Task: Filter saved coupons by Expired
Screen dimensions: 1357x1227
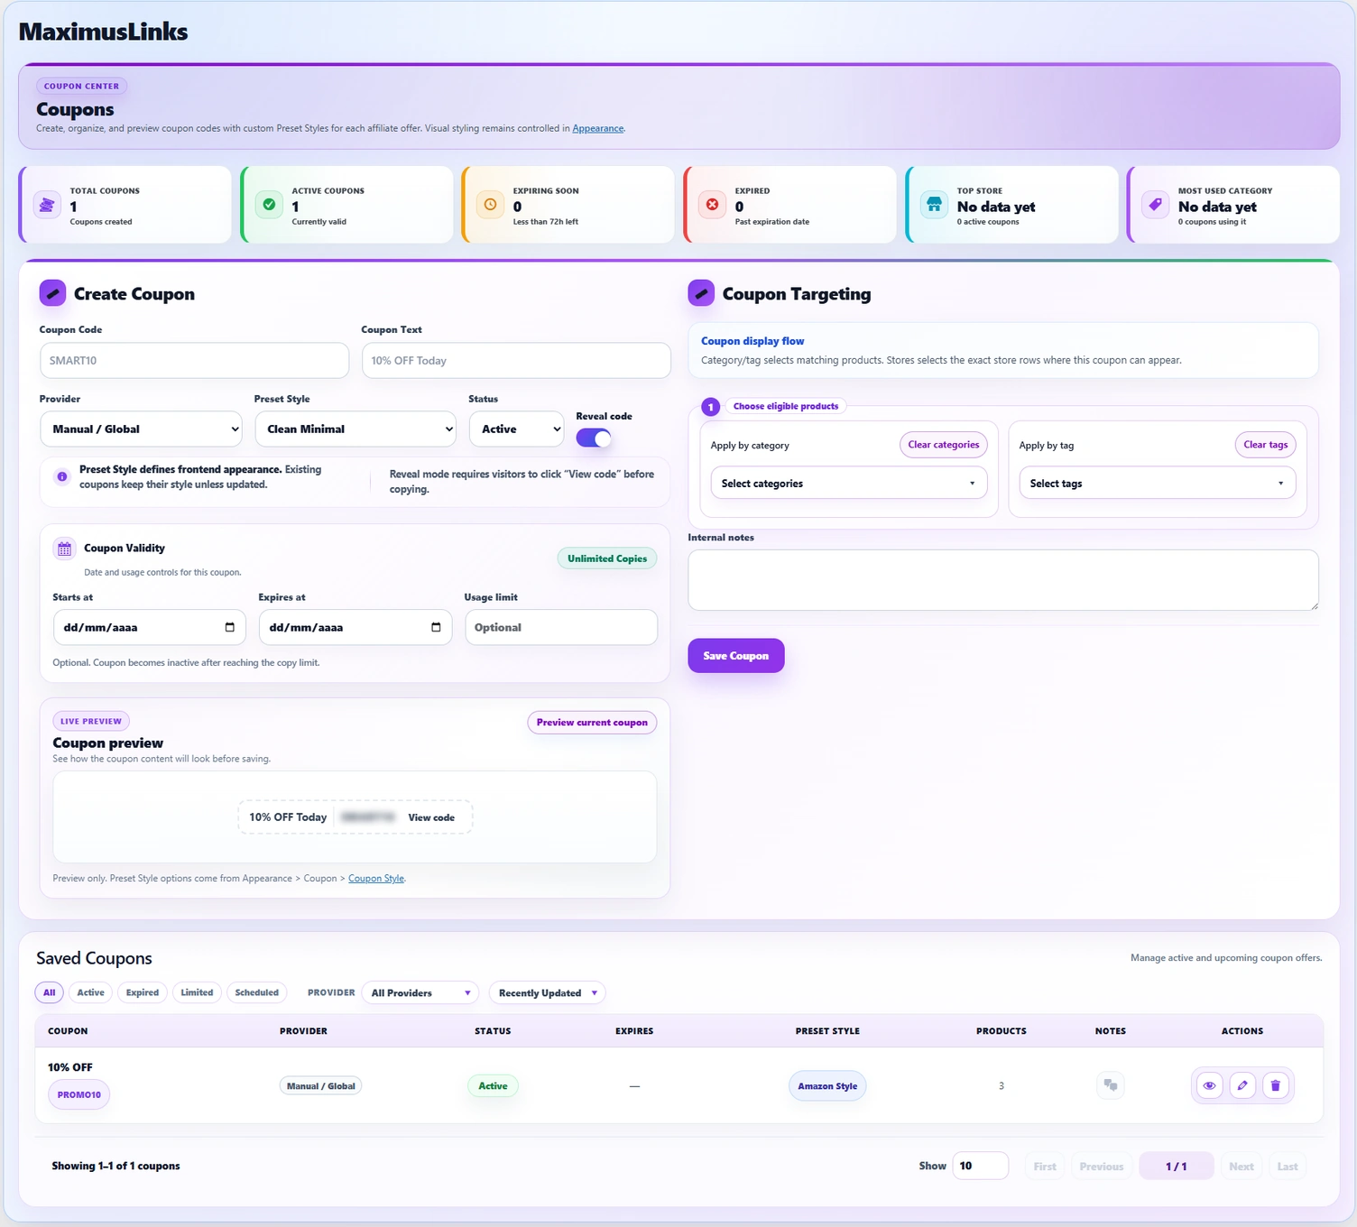Action: [143, 992]
